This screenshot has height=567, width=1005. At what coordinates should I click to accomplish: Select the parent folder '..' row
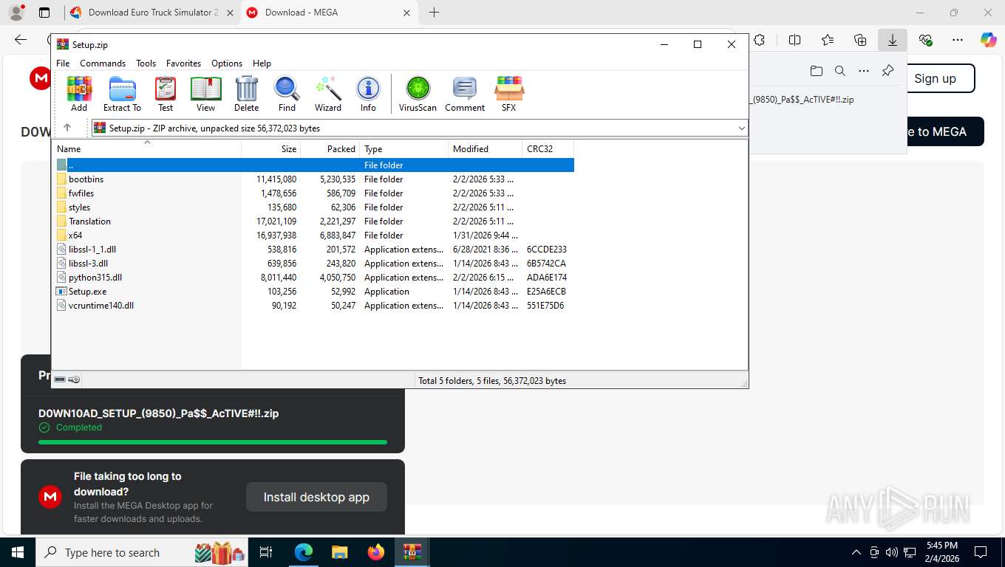pyautogui.click(x=314, y=165)
